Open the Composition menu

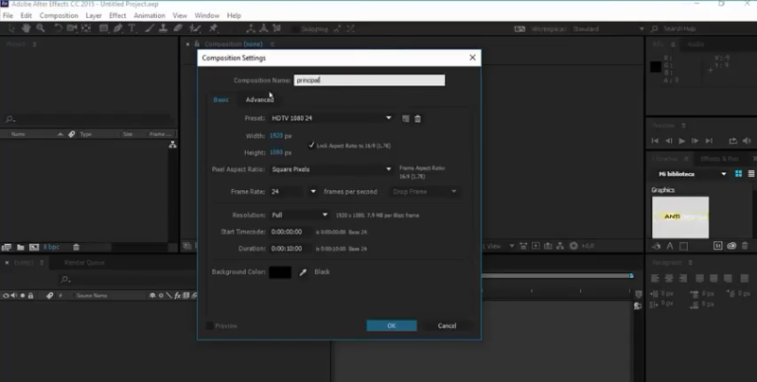(59, 15)
